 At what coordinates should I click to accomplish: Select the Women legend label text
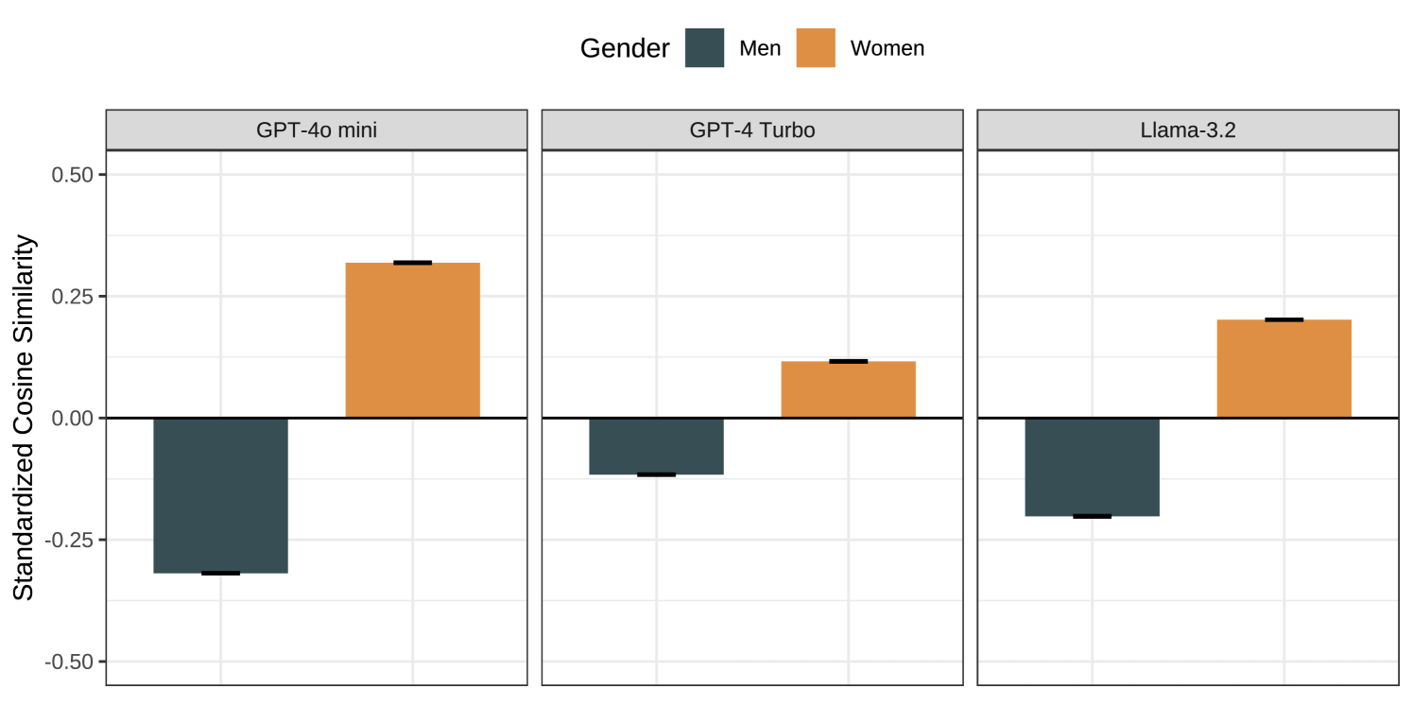tap(887, 48)
